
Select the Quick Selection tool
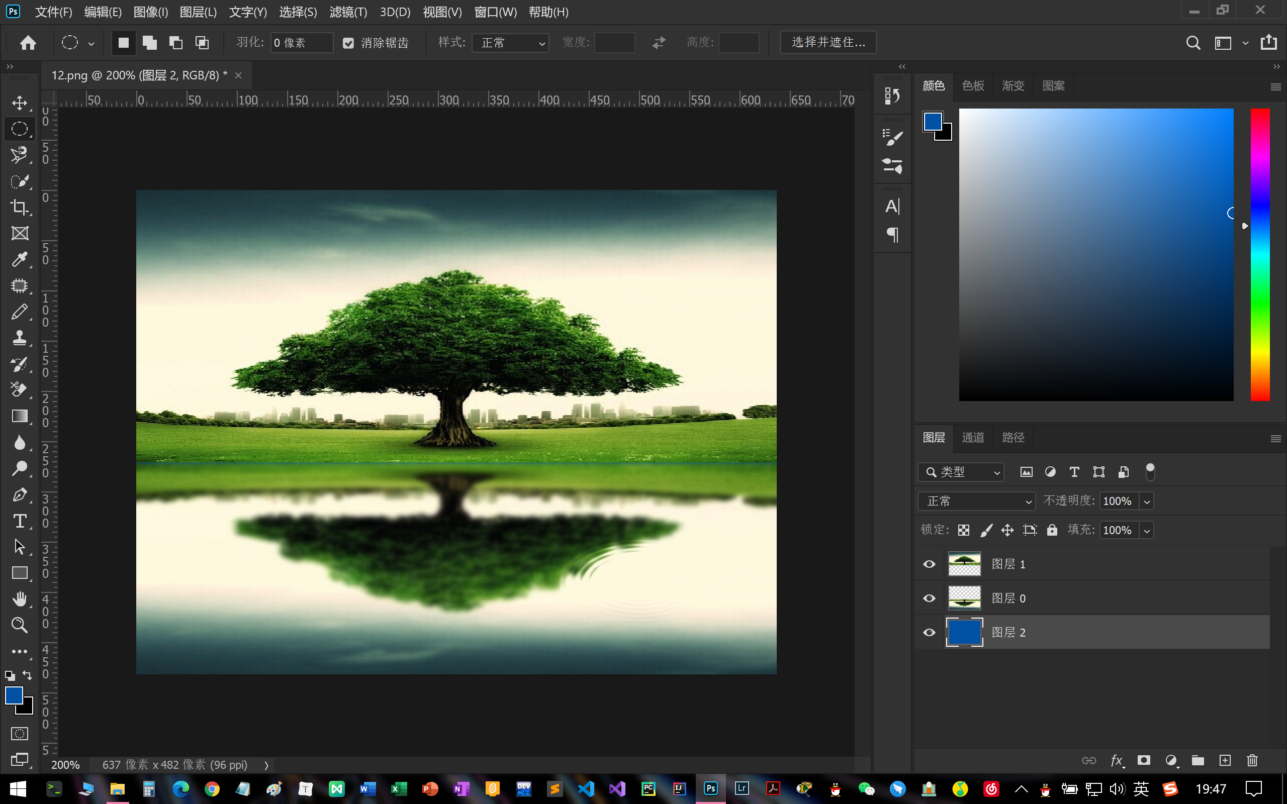[x=20, y=181]
